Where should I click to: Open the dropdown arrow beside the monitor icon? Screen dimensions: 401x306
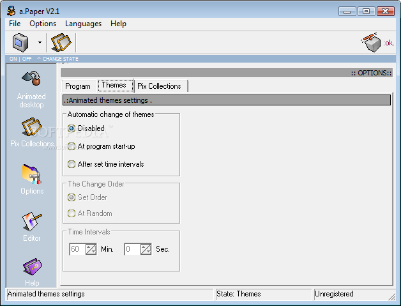40,42
